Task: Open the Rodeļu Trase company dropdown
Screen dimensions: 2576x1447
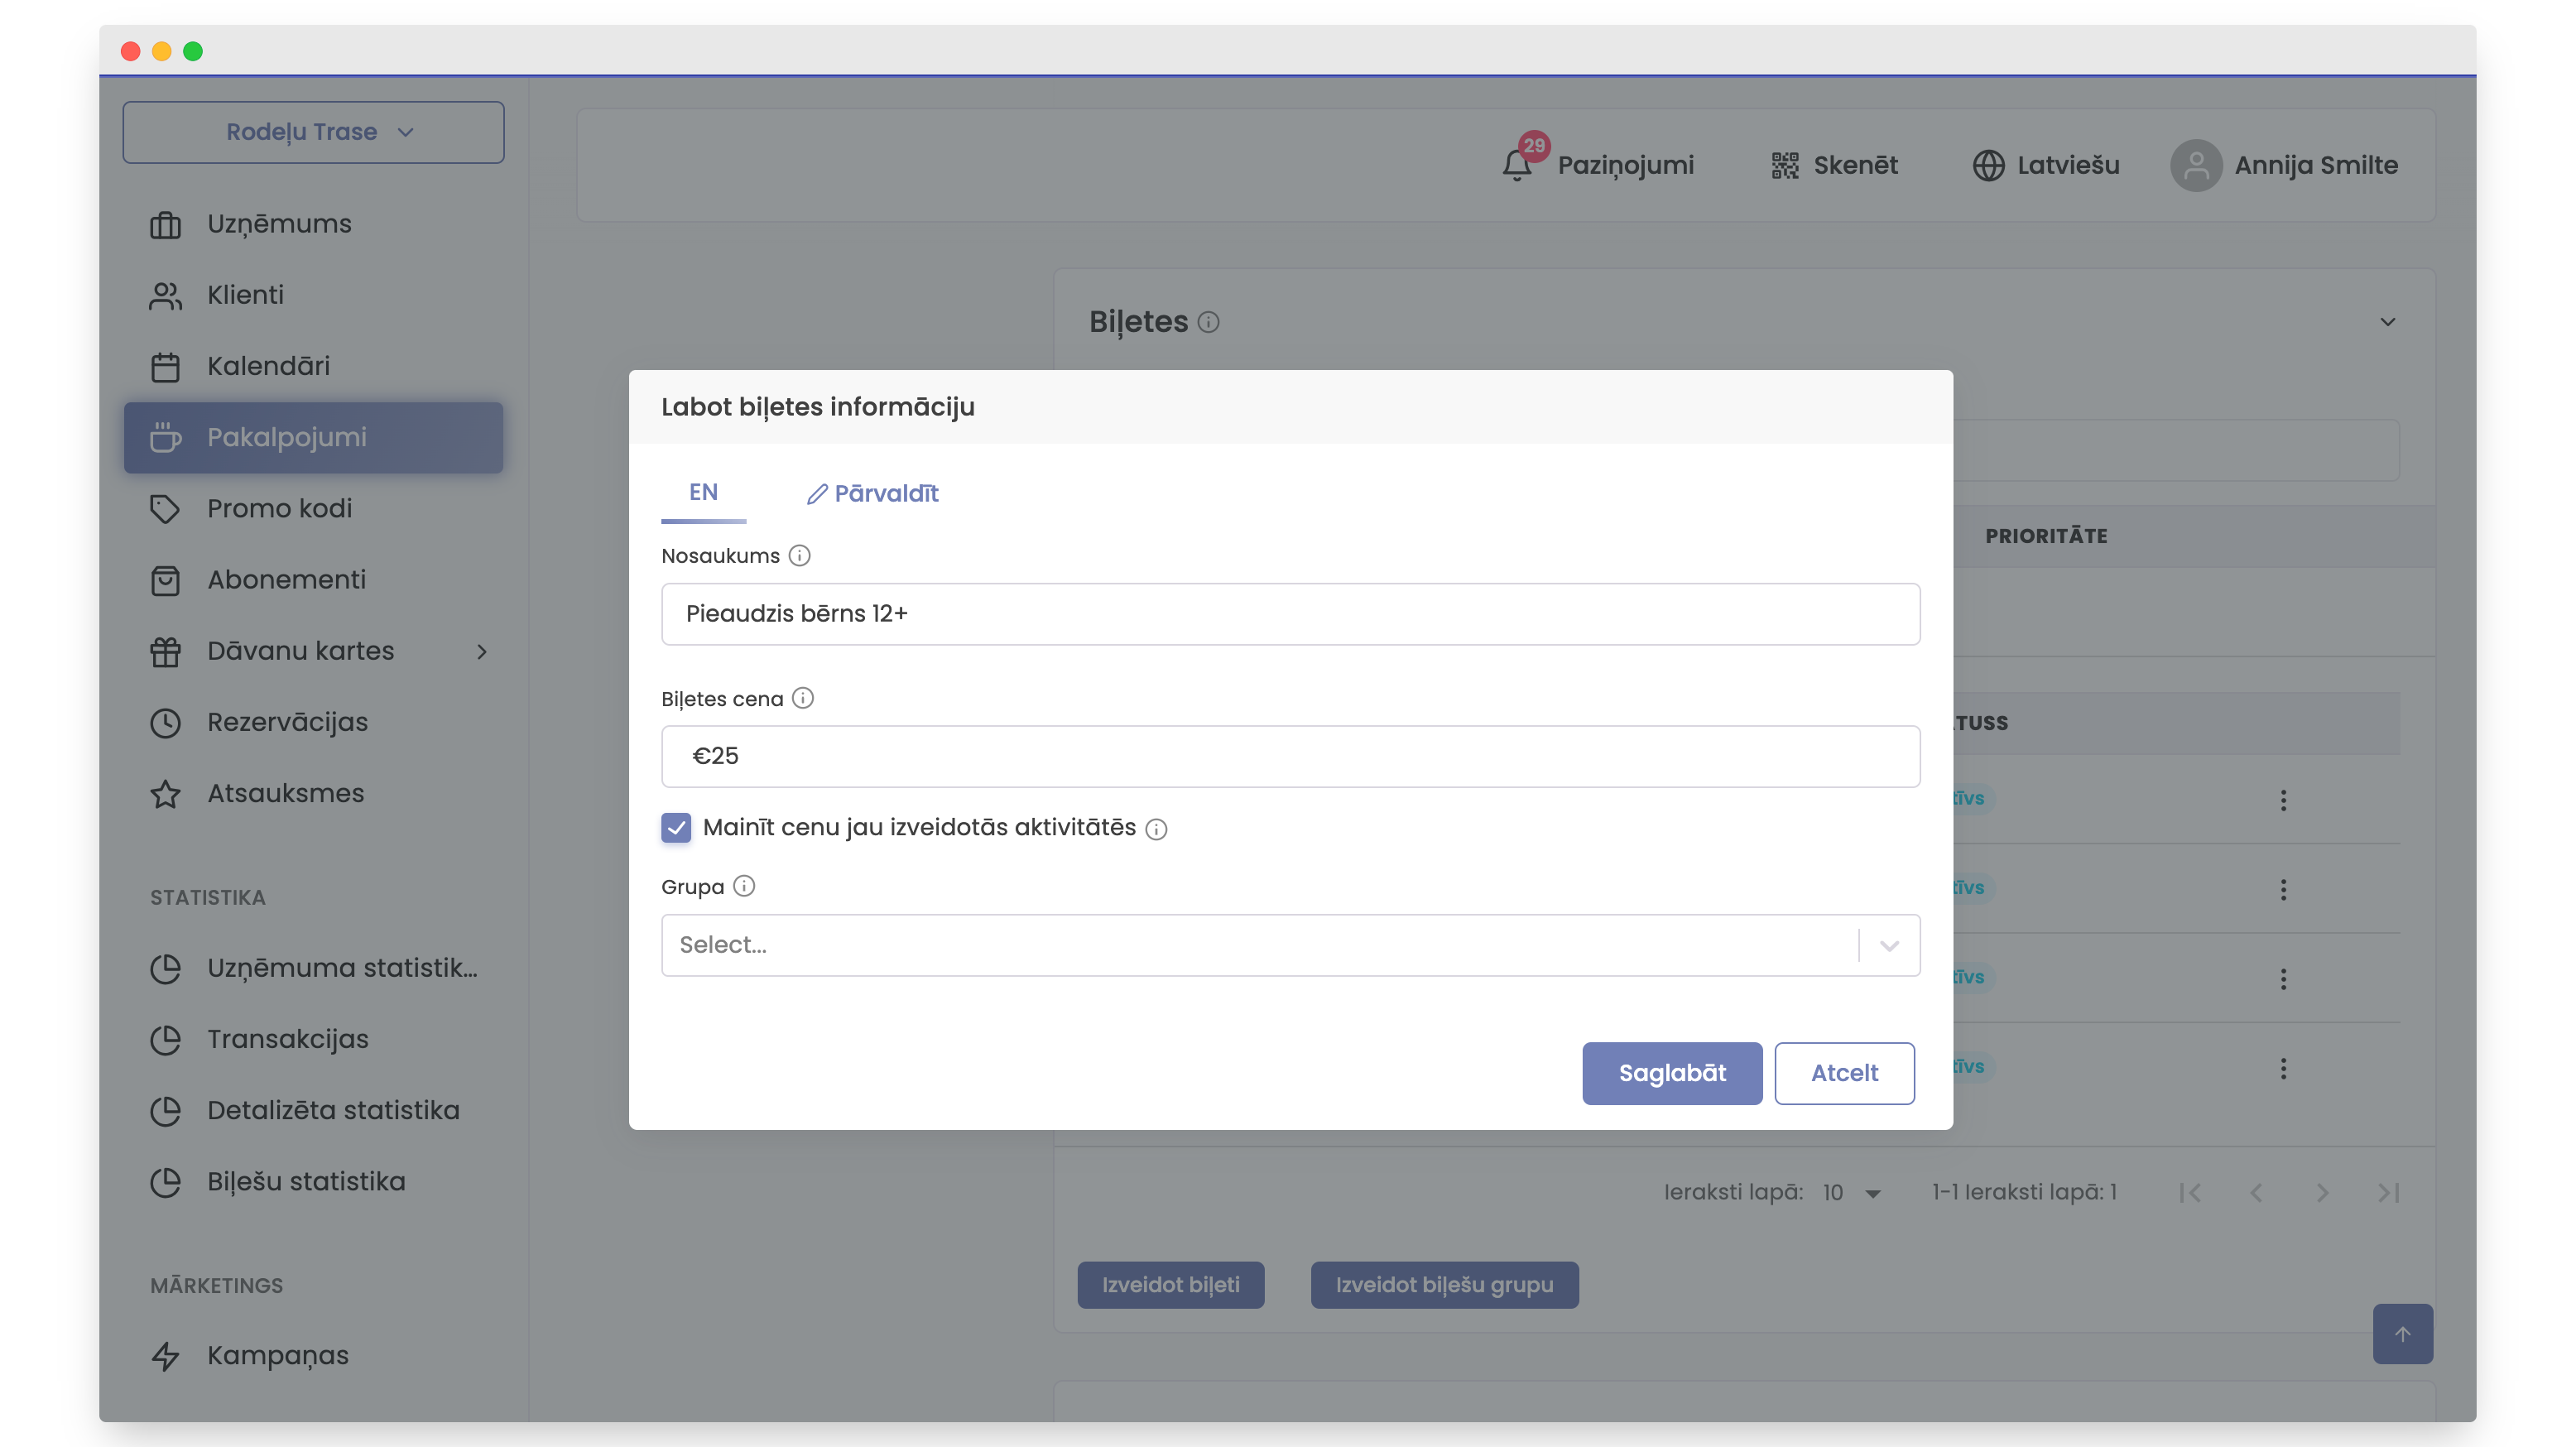Action: pyautogui.click(x=313, y=132)
